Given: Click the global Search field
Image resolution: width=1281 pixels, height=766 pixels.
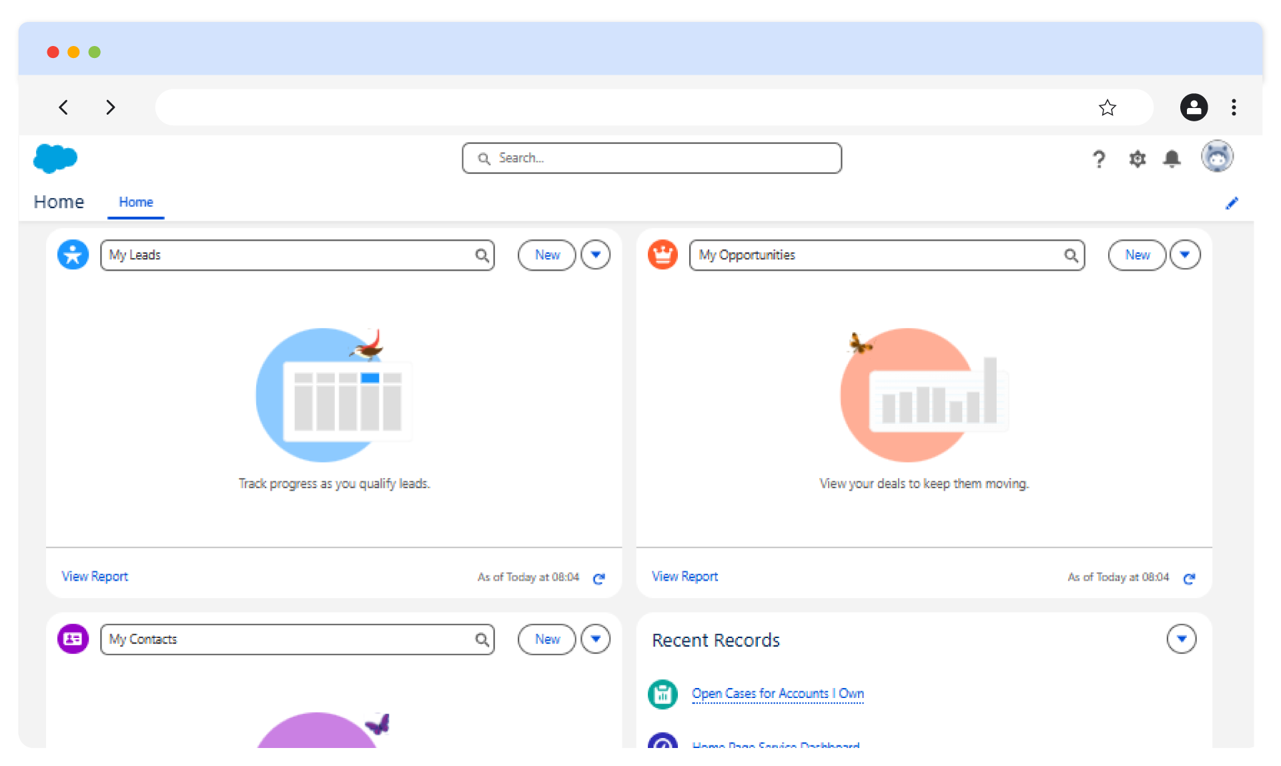Looking at the screenshot, I should click(651, 158).
